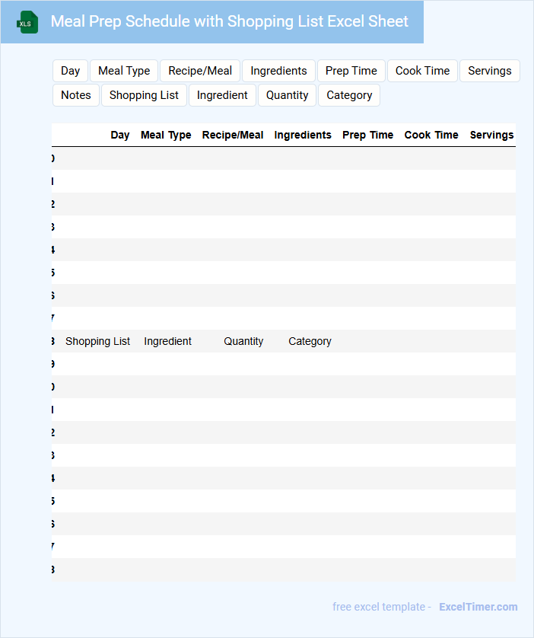Image resolution: width=534 pixels, height=638 pixels.
Task: Open the Meal Prep Schedule page title
Action: coord(229,21)
